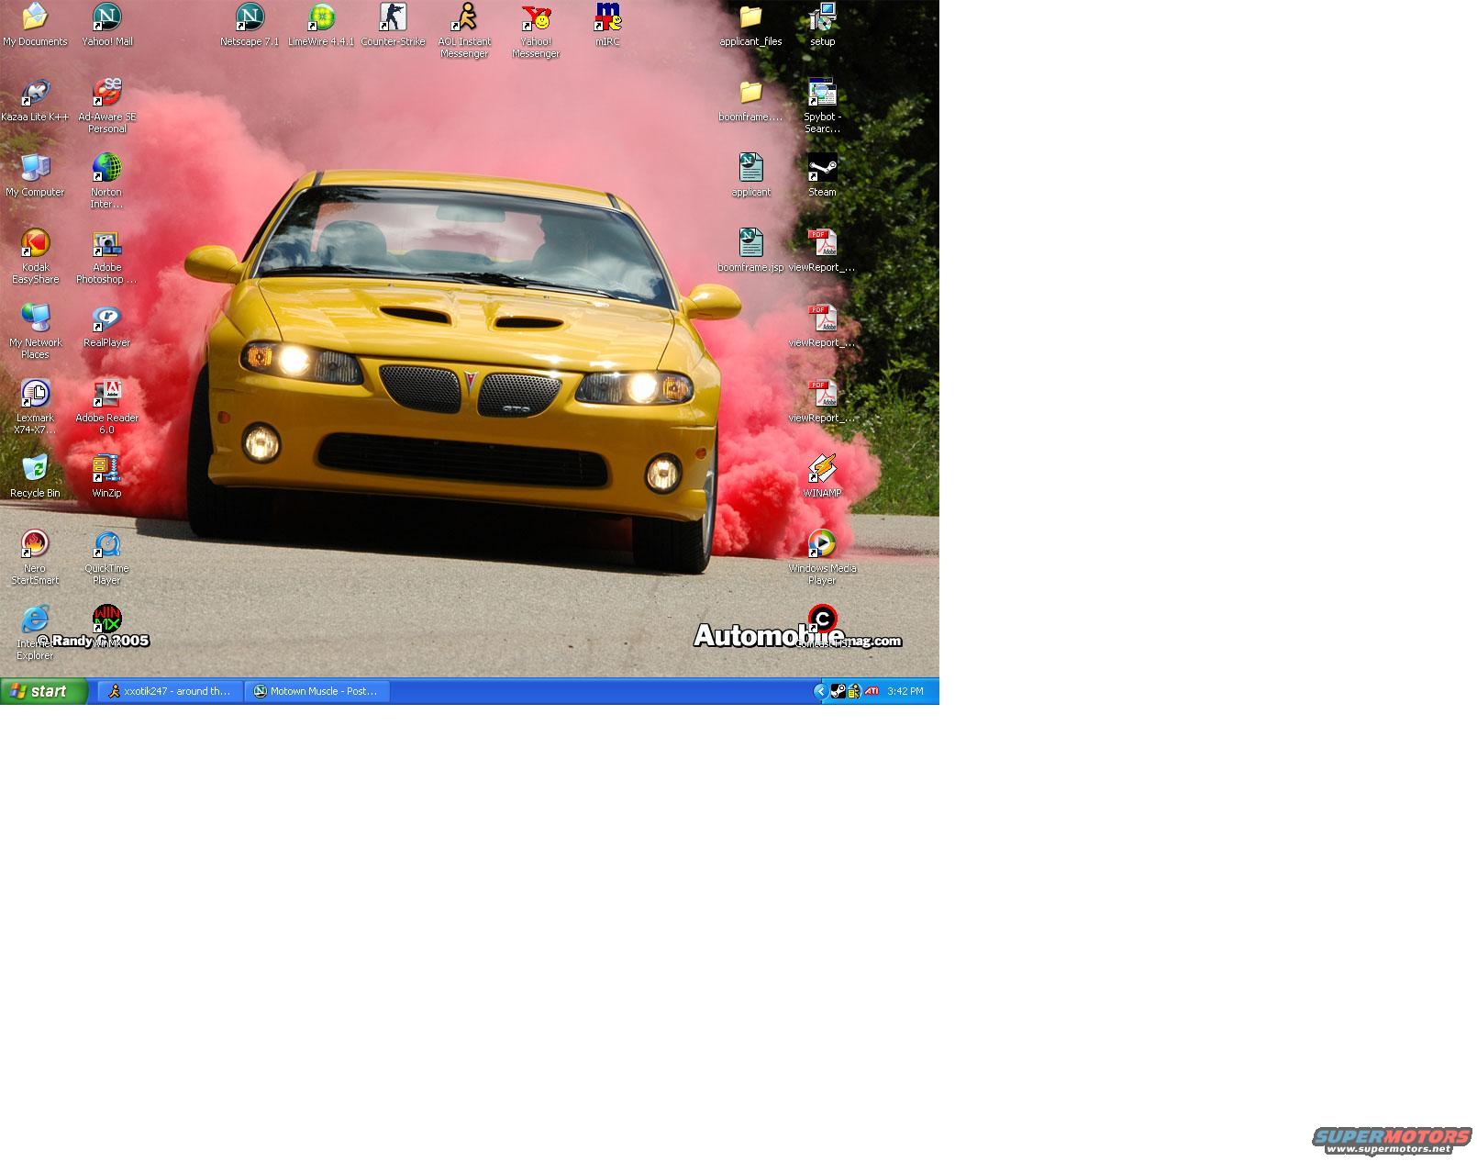The image size is (1477, 1161).
Task: Click the AOL Instant Messenger desktop shortcut
Action: tap(464, 30)
